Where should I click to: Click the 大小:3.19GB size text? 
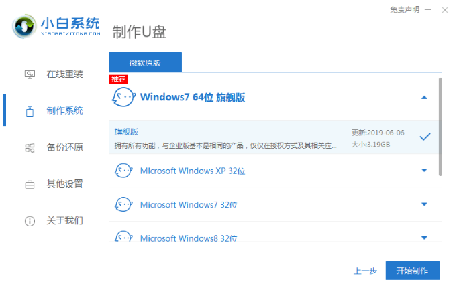[370, 145]
